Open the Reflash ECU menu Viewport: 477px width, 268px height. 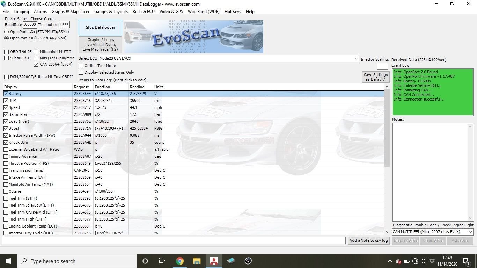pyautogui.click(x=144, y=12)
